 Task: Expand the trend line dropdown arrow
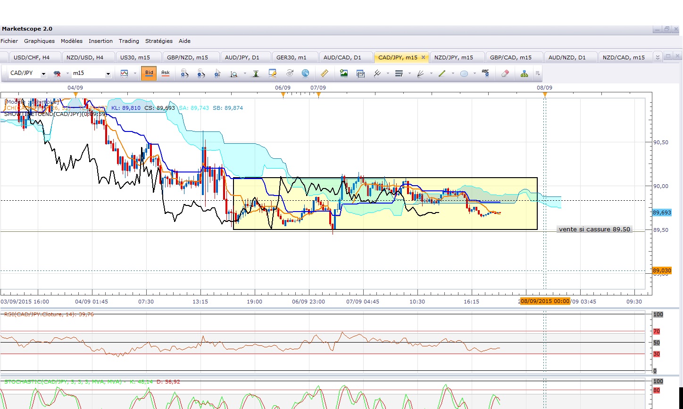click(453, 74)
